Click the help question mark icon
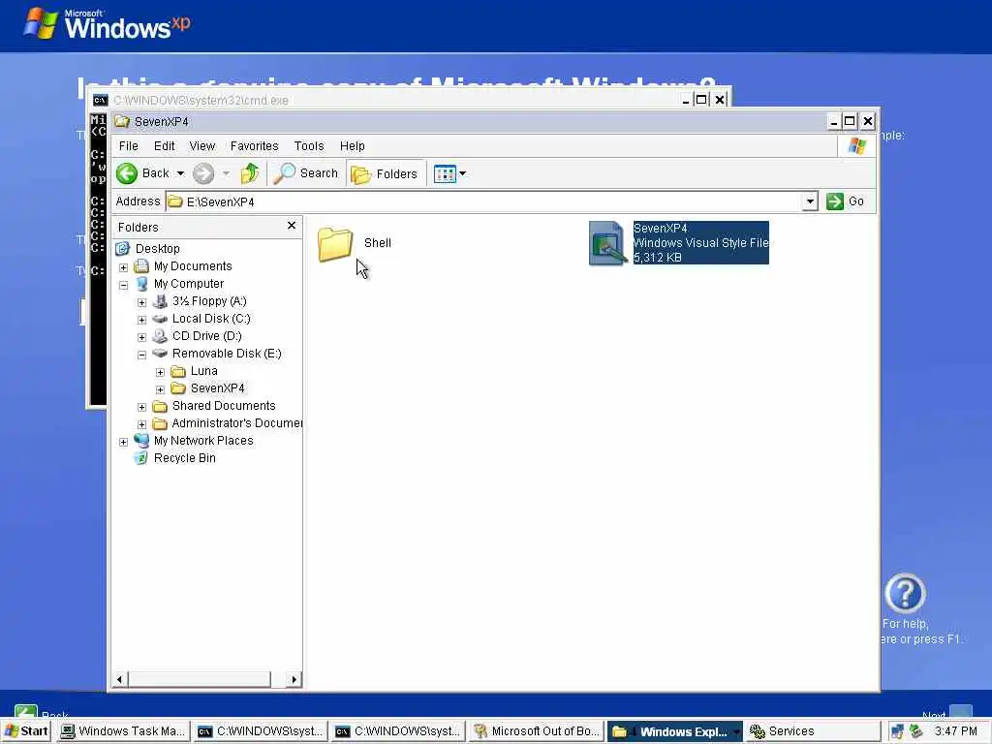Viewport: 992px width, 744px height. pos(905,594)
